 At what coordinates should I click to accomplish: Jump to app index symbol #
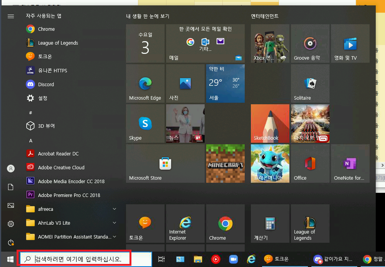click(31, 113)
